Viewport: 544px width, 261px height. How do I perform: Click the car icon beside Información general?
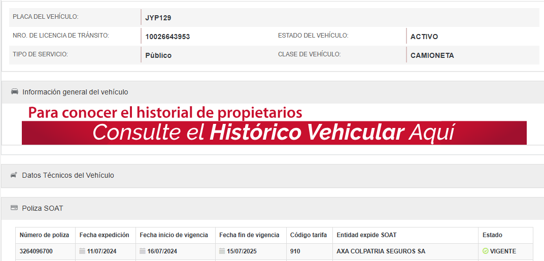pyautogui.click(x=15, y=92)
